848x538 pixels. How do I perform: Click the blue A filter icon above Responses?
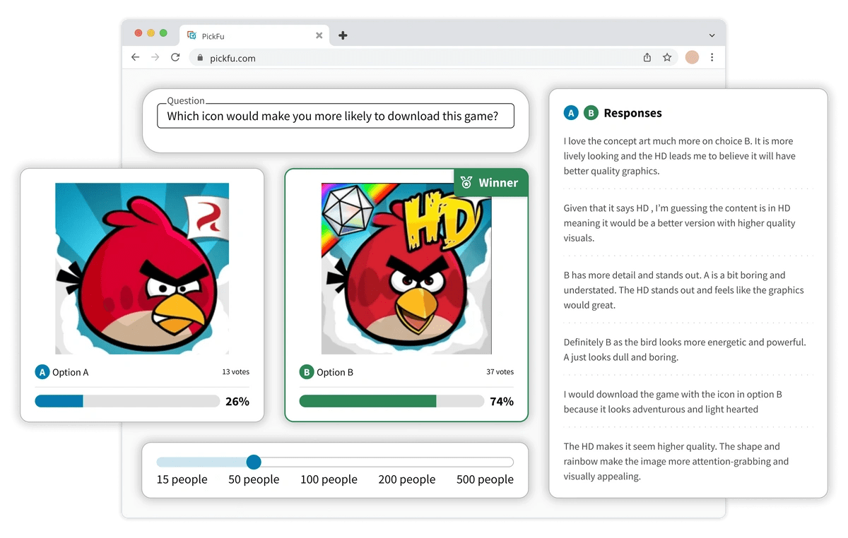pos(570,112)
